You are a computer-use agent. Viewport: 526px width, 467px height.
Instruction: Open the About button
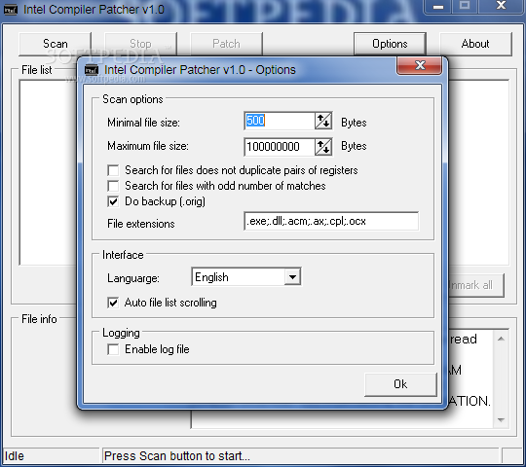click(475, 44)
